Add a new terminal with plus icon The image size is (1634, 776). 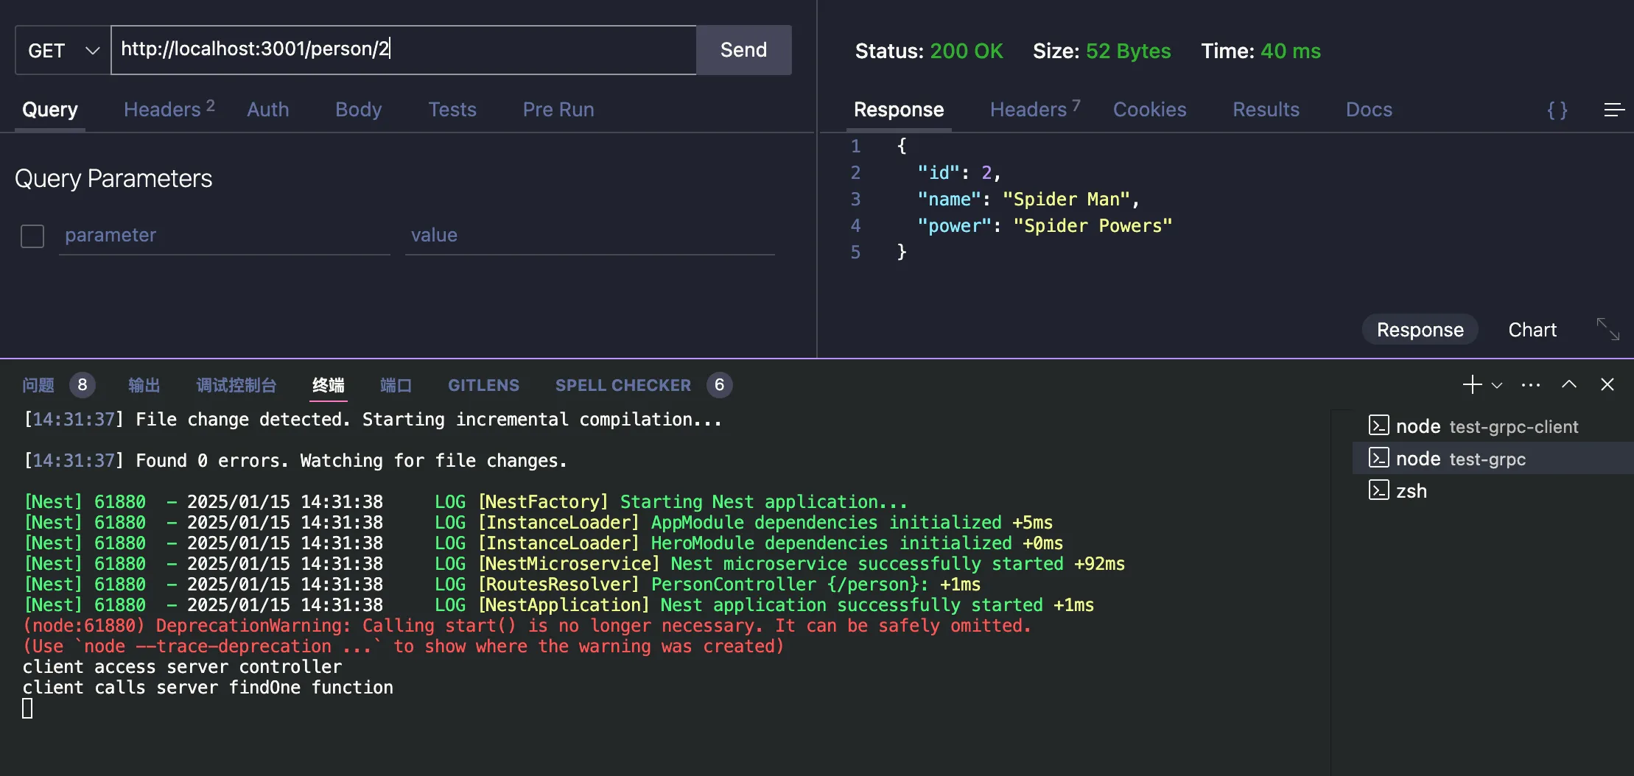pyautogui.click(x=1471, y=384)
